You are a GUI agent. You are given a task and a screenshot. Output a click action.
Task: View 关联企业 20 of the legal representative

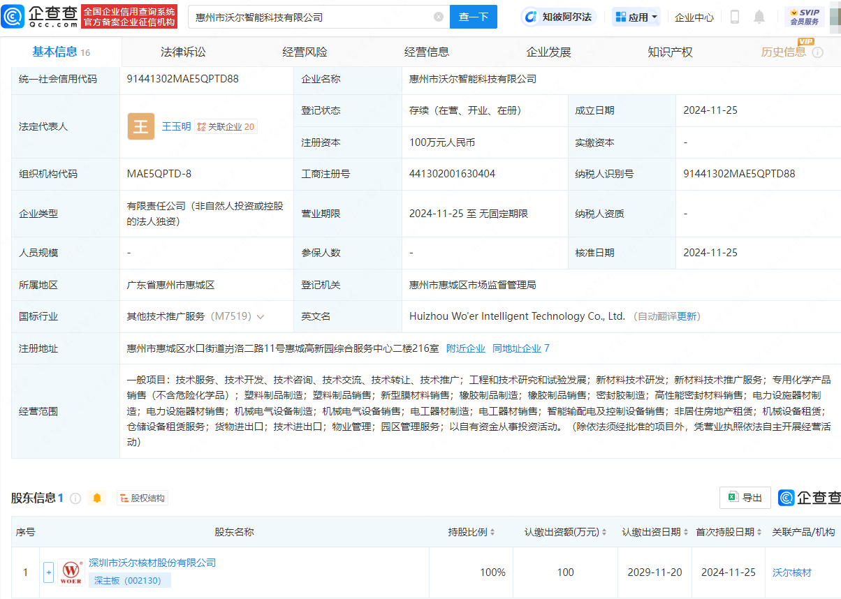tap(226, 126)
